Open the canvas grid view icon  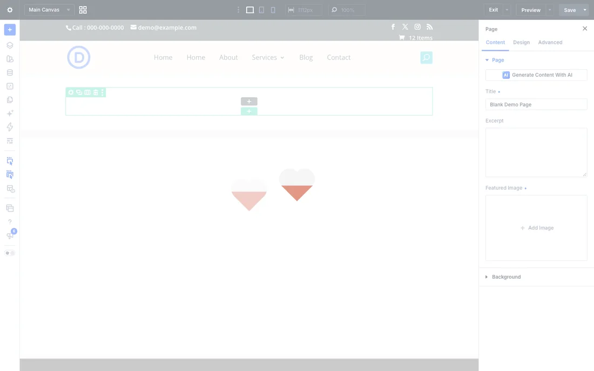(x=83, y=10)
